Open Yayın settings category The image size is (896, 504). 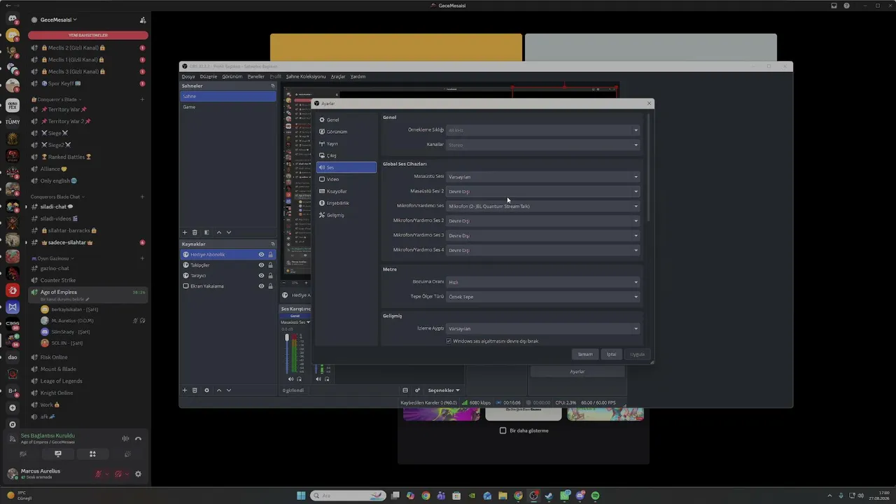[346, 143]
